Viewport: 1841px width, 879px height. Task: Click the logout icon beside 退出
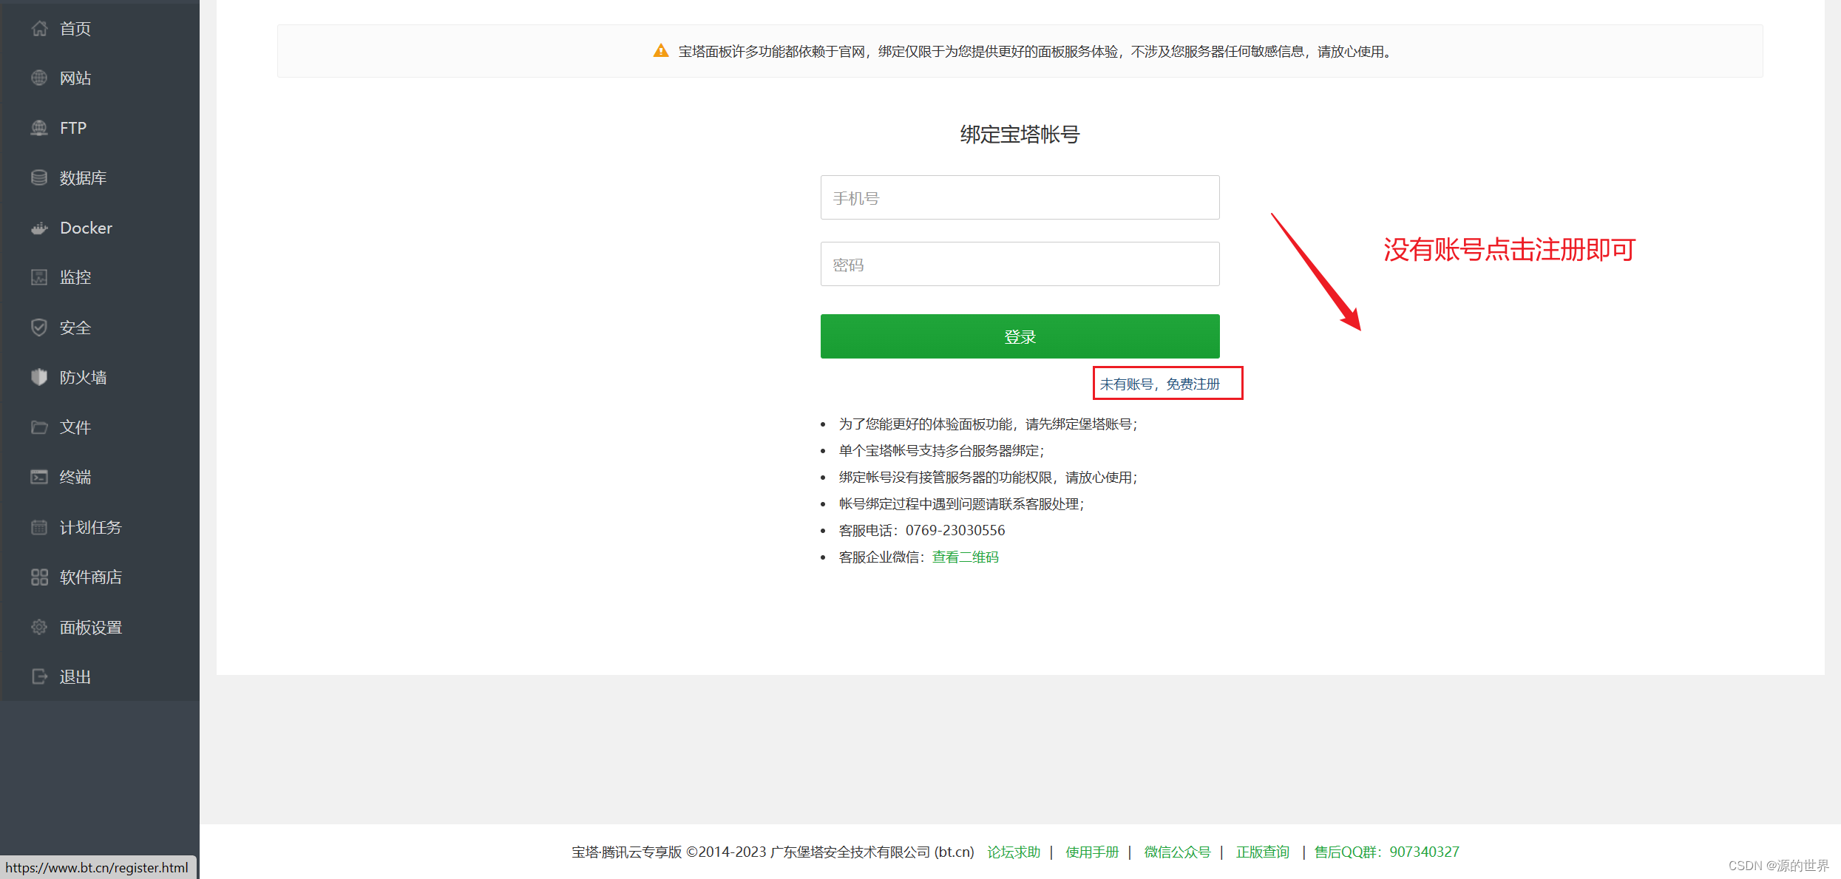pos(39,676)
